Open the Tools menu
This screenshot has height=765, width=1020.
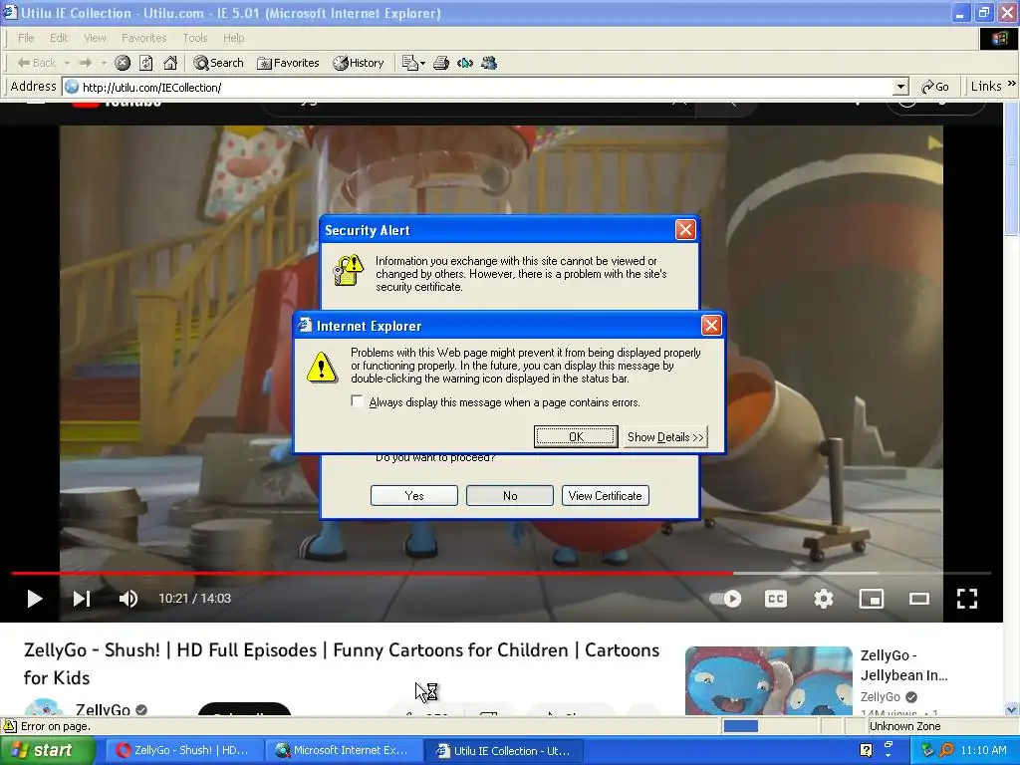click(194, 39)
